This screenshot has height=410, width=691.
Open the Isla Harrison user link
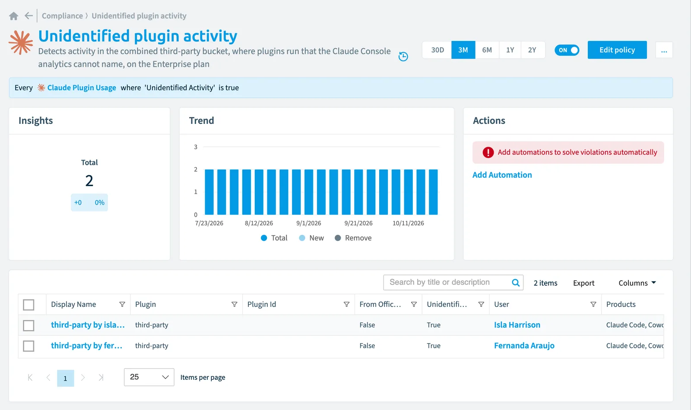tap(517, 325)
